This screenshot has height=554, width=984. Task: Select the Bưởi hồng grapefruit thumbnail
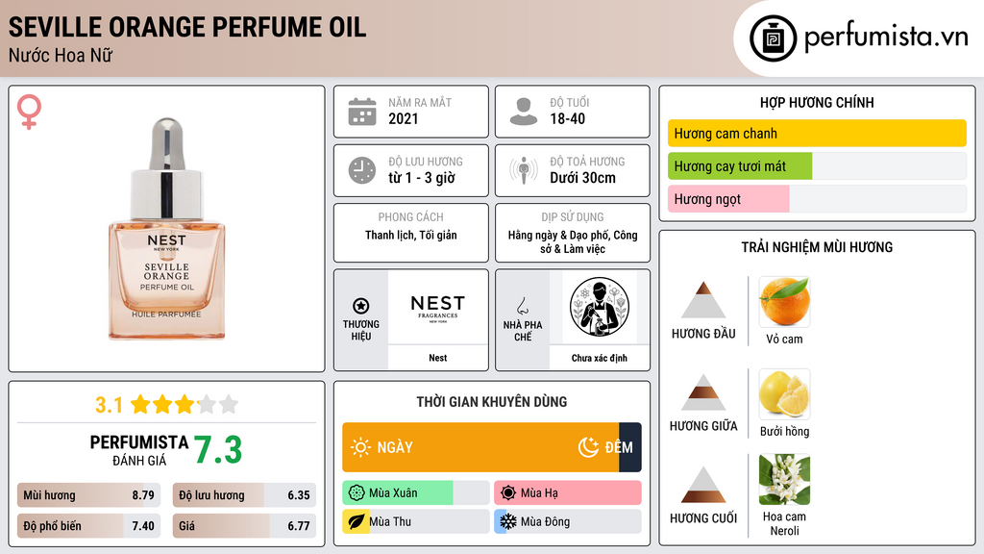click(784, 393)
